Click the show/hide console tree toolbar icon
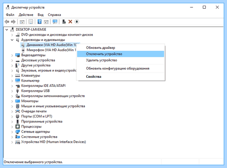227x168 pixels. click(x=22, y=22)
